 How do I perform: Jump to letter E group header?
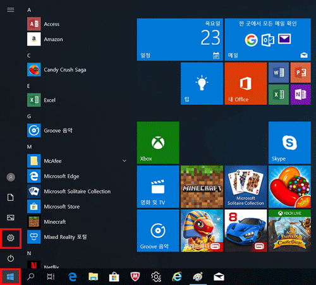click(x=28, y=86)
